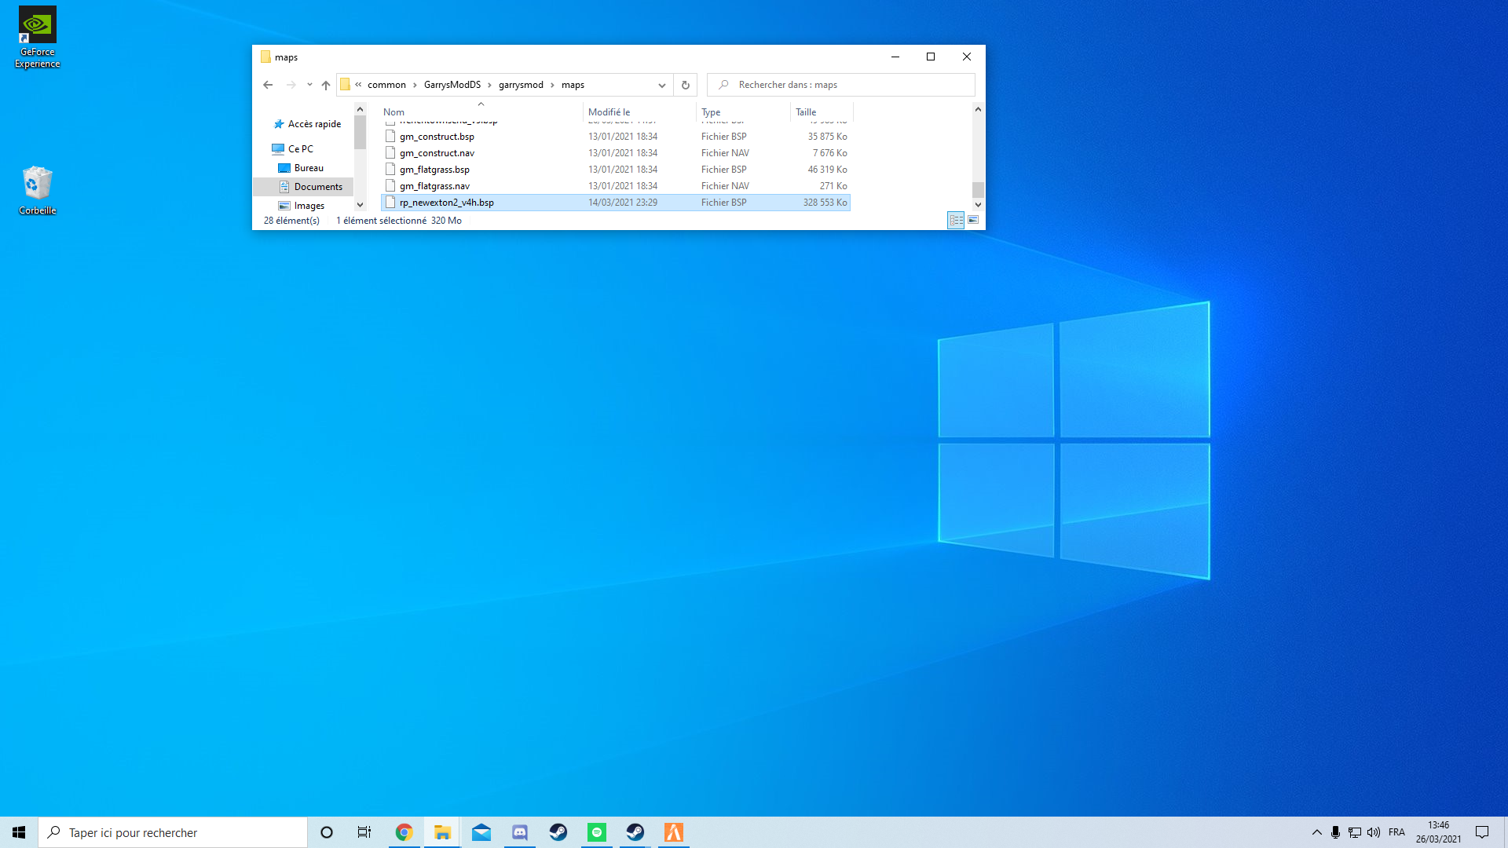This screenshot has width=1508, height=848.
Task: Select 'GarrysModDS' in the address breadcrumb
Action: coord(452,85)
